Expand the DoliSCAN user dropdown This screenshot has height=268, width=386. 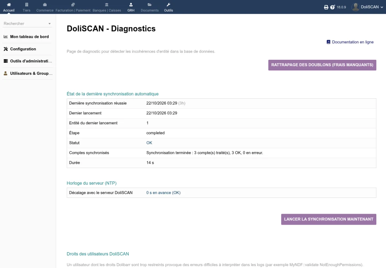click(382, 7)
